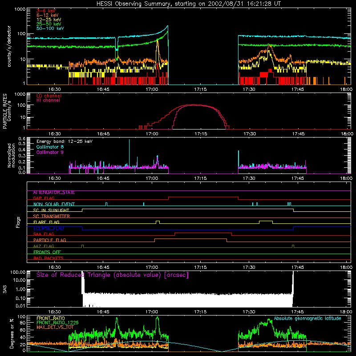Click the 0.3 tick on the modulation axis

point(22,156)
